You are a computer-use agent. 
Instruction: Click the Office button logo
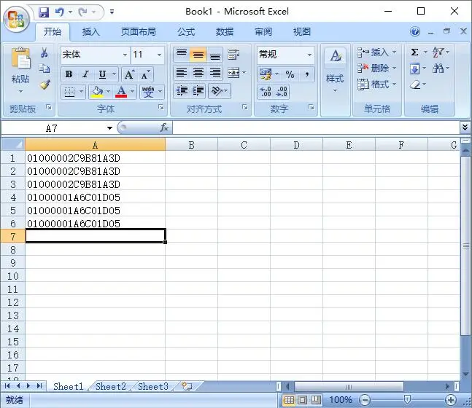16,19
